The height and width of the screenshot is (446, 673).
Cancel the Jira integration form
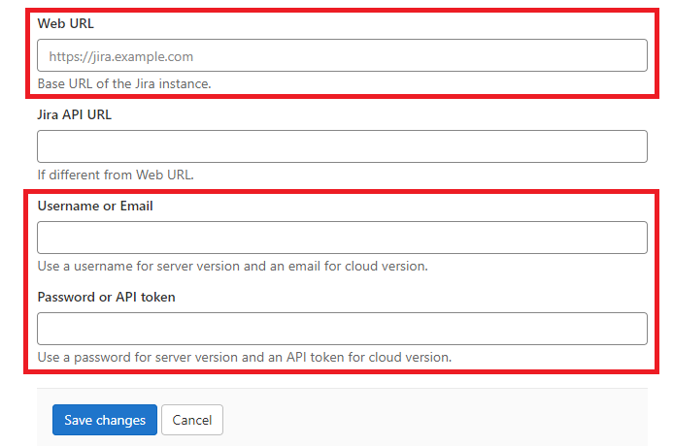(192, 420)
